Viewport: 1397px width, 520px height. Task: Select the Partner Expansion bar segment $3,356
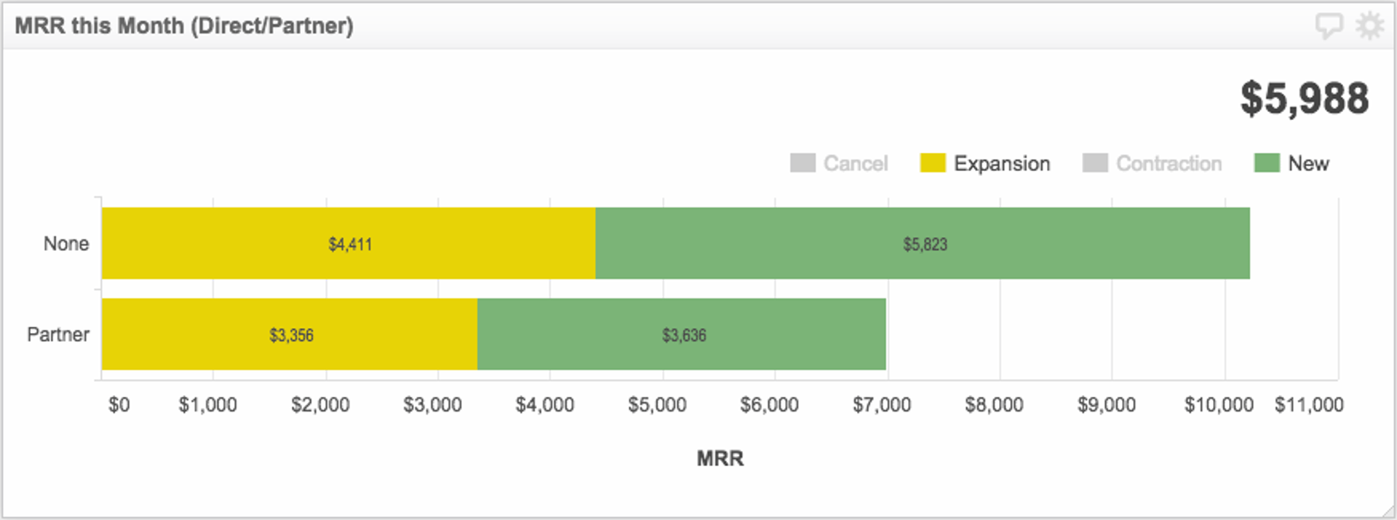(290, 335)
